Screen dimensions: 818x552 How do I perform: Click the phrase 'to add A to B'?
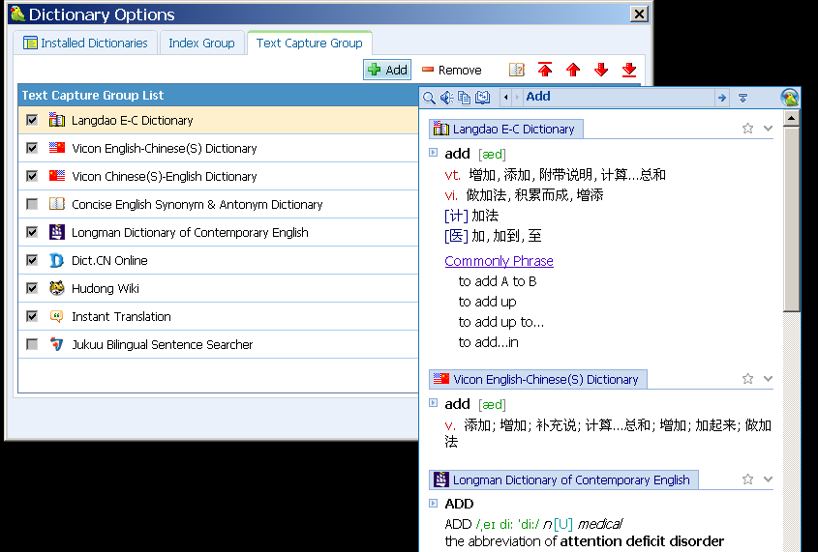[x=498, y=281]
